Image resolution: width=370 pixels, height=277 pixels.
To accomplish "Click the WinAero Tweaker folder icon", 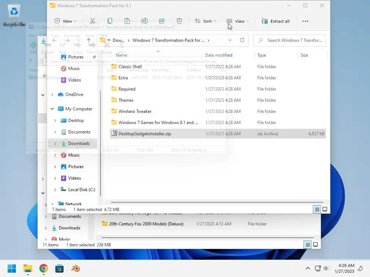I will pyautogui.click(x=114, y=111).
